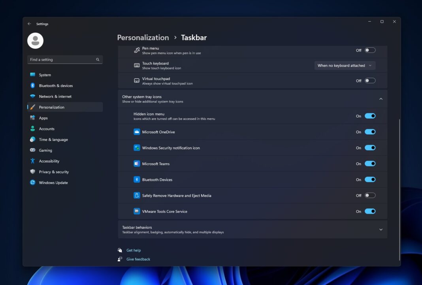422x285 pixels.
Task: Select Gaming in the sidebar
Action: pyautogui.click(x=45, y=150)
